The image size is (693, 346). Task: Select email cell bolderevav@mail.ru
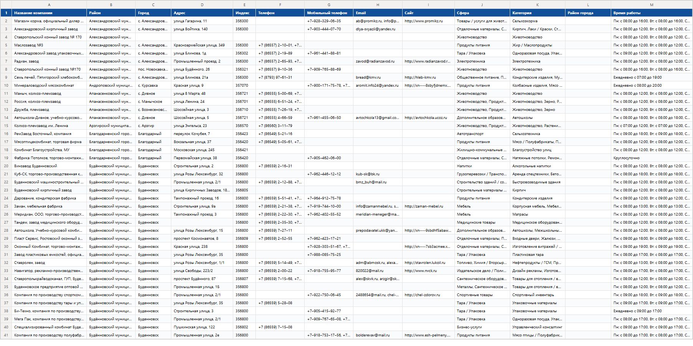pos(378,335)
